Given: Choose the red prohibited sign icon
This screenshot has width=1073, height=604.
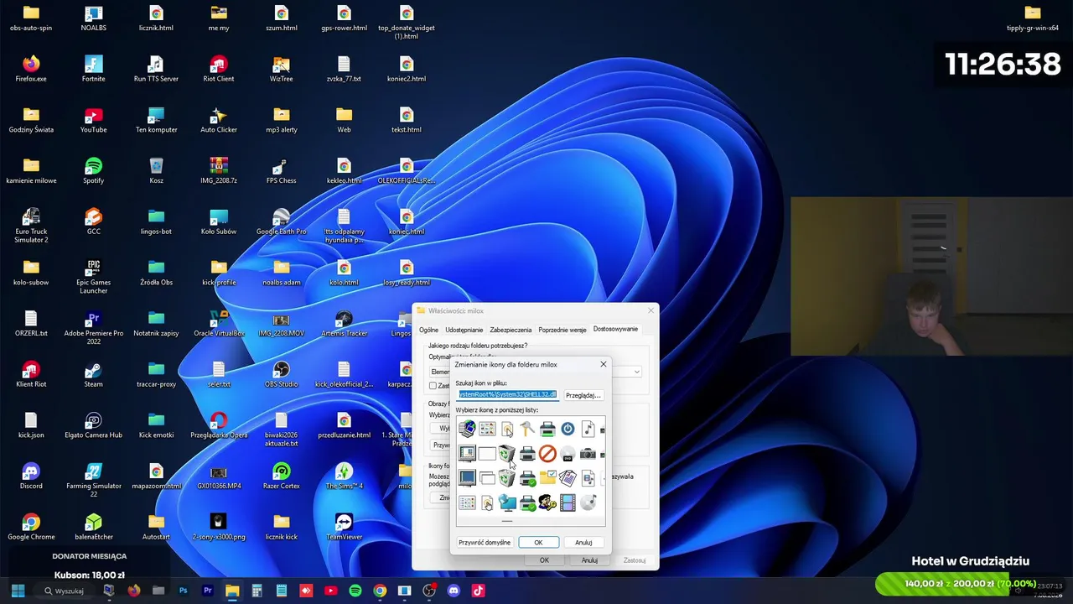Looking at the screenshot, I should (547, 454).
